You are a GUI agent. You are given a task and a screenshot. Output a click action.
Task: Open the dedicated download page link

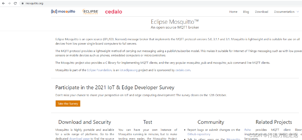pos(79,138)
